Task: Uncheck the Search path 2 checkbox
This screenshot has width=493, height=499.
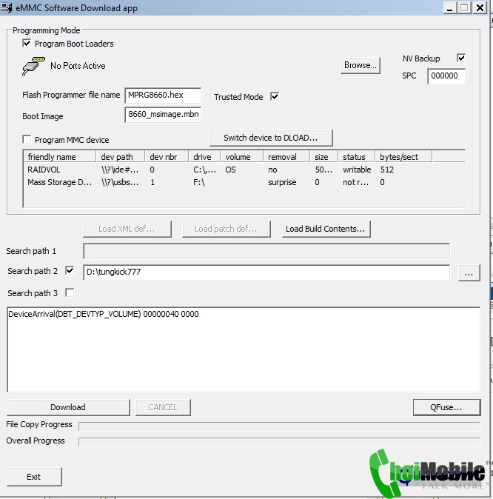Action: (x=70, y=271)
